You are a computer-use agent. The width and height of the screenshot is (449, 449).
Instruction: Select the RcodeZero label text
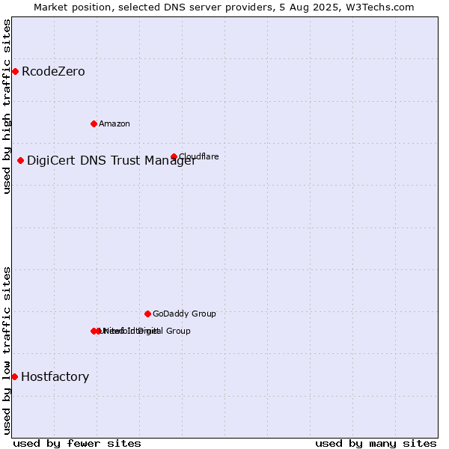pyautogui.click(x=53, y=71)
